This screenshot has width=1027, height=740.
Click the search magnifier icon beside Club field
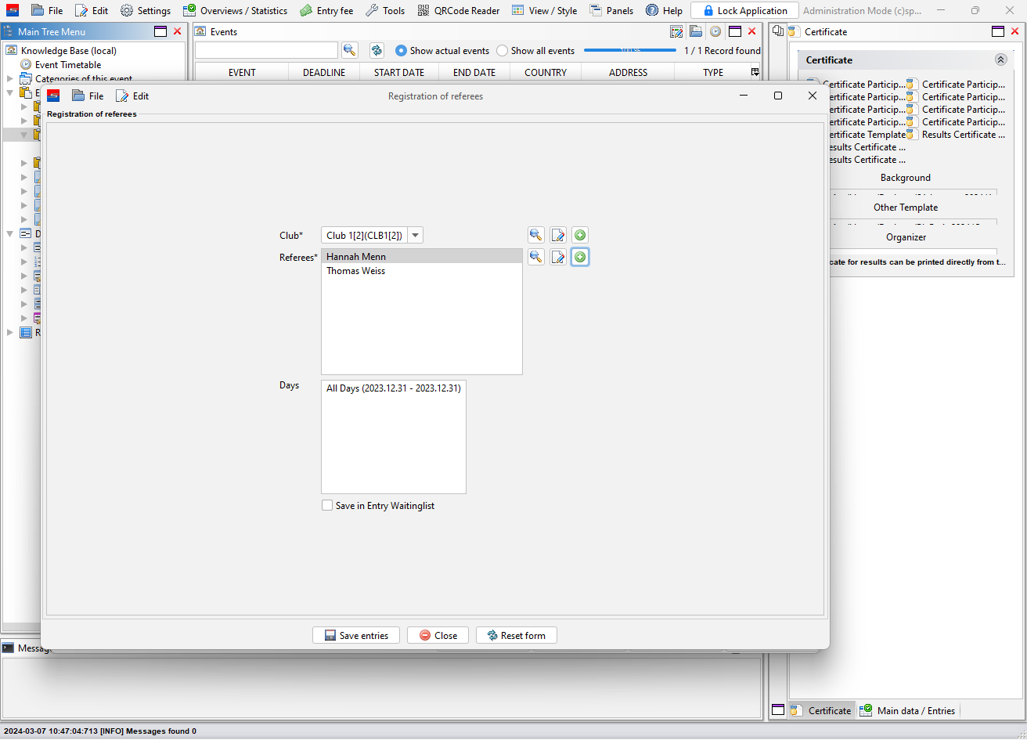click(x=535, y=235)
